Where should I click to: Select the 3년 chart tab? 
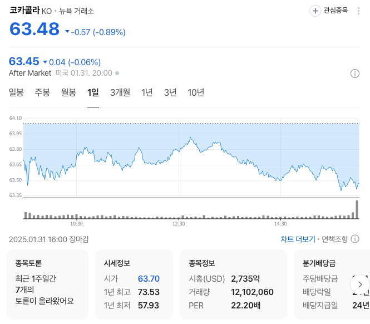[x=170, y=92]
